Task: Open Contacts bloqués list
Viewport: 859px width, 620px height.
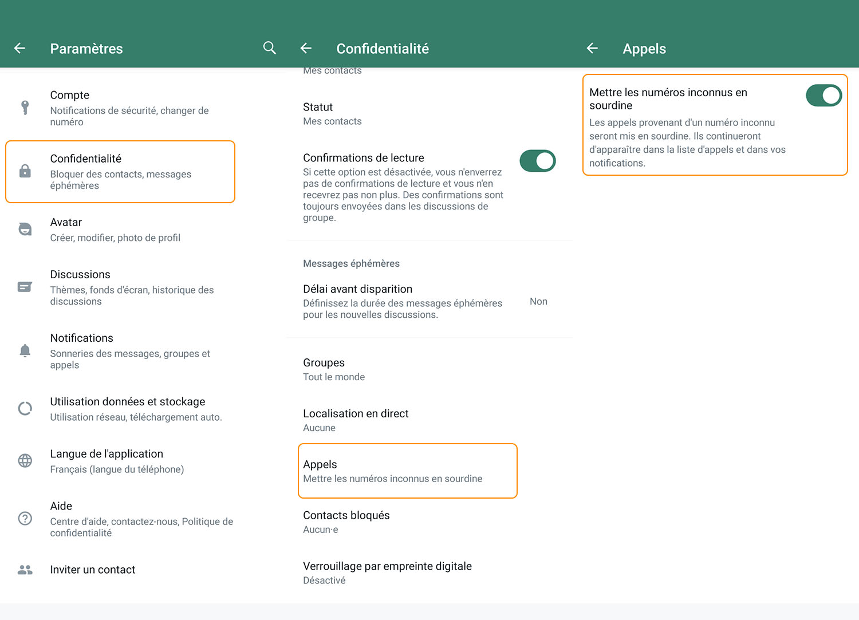Action: point(429,522)
